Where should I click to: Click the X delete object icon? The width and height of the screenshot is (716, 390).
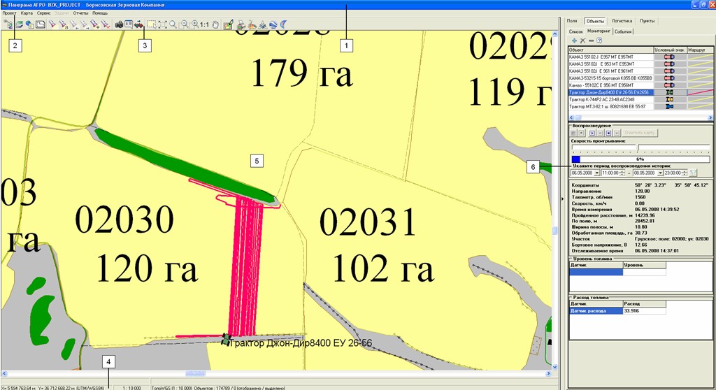(582, 41)
